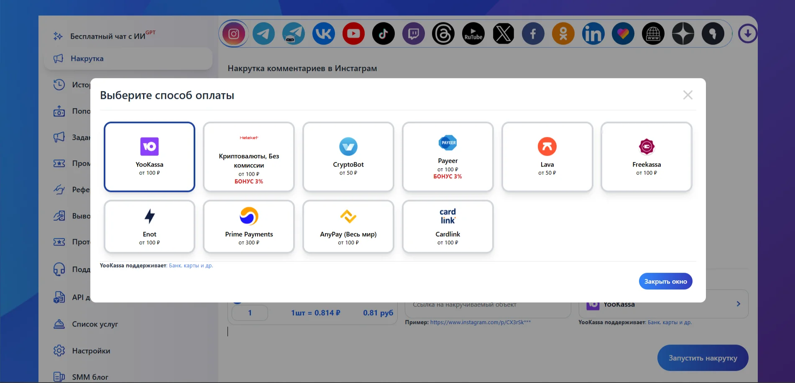Open Настройки in the sidebar
Image resolution: width=795 pixels, height=383 pixels.
point(91,351)
